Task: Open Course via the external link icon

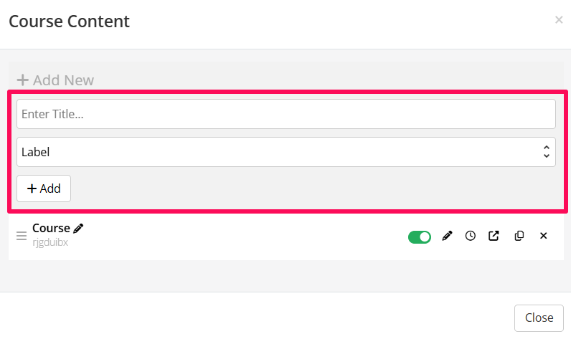Action: click(x=494, y=236)
